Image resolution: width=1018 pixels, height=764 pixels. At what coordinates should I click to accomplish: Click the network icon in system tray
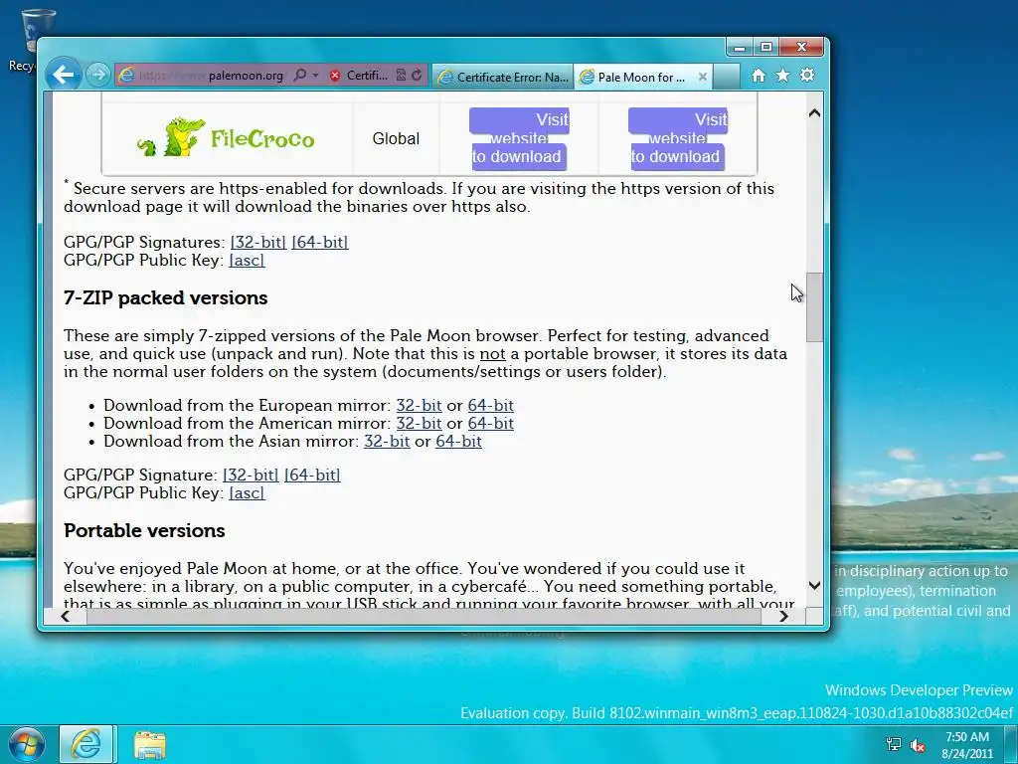894,744
